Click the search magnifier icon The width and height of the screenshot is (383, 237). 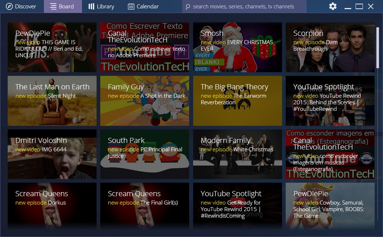point(188,7)
